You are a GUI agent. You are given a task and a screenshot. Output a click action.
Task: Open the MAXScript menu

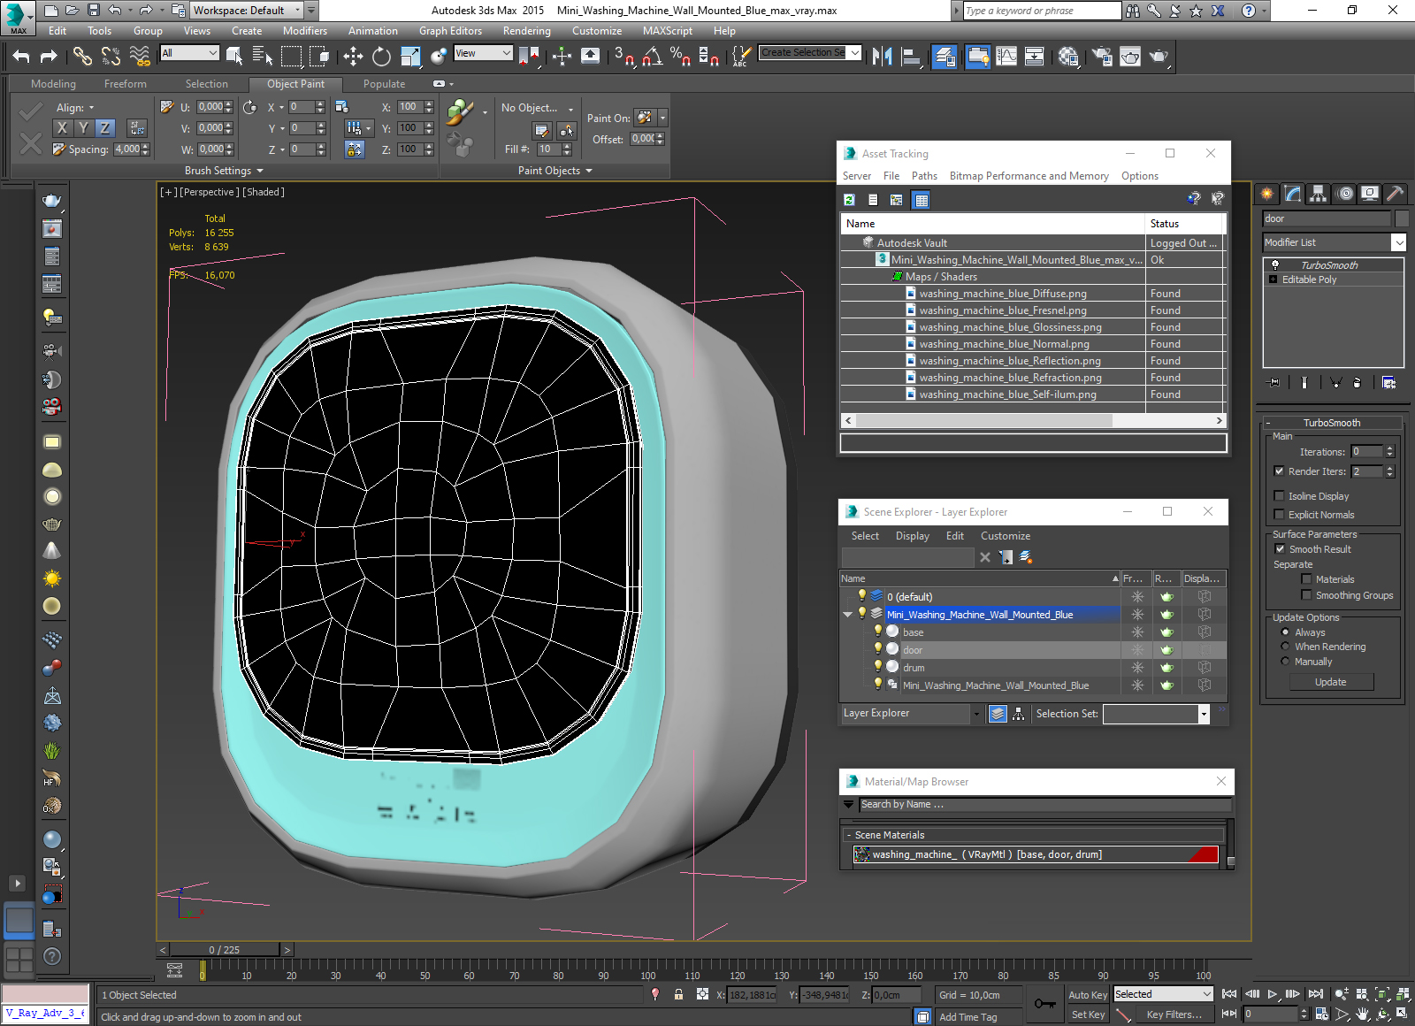pos(668,31)
